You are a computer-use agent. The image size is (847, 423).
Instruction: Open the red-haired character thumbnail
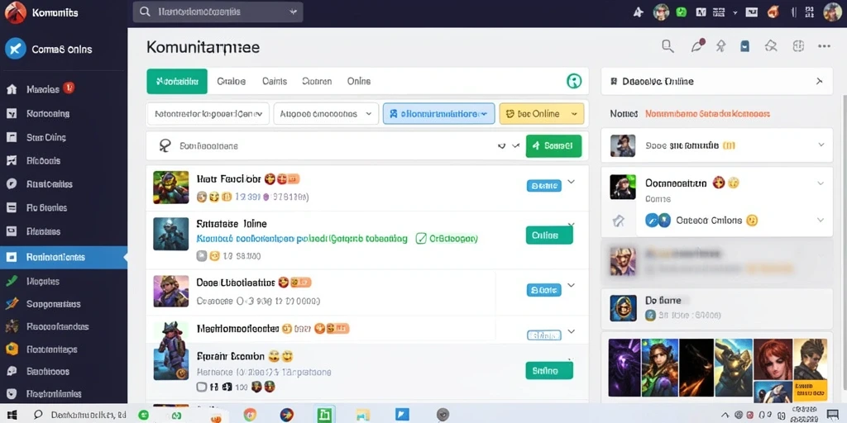pos(773,360)
